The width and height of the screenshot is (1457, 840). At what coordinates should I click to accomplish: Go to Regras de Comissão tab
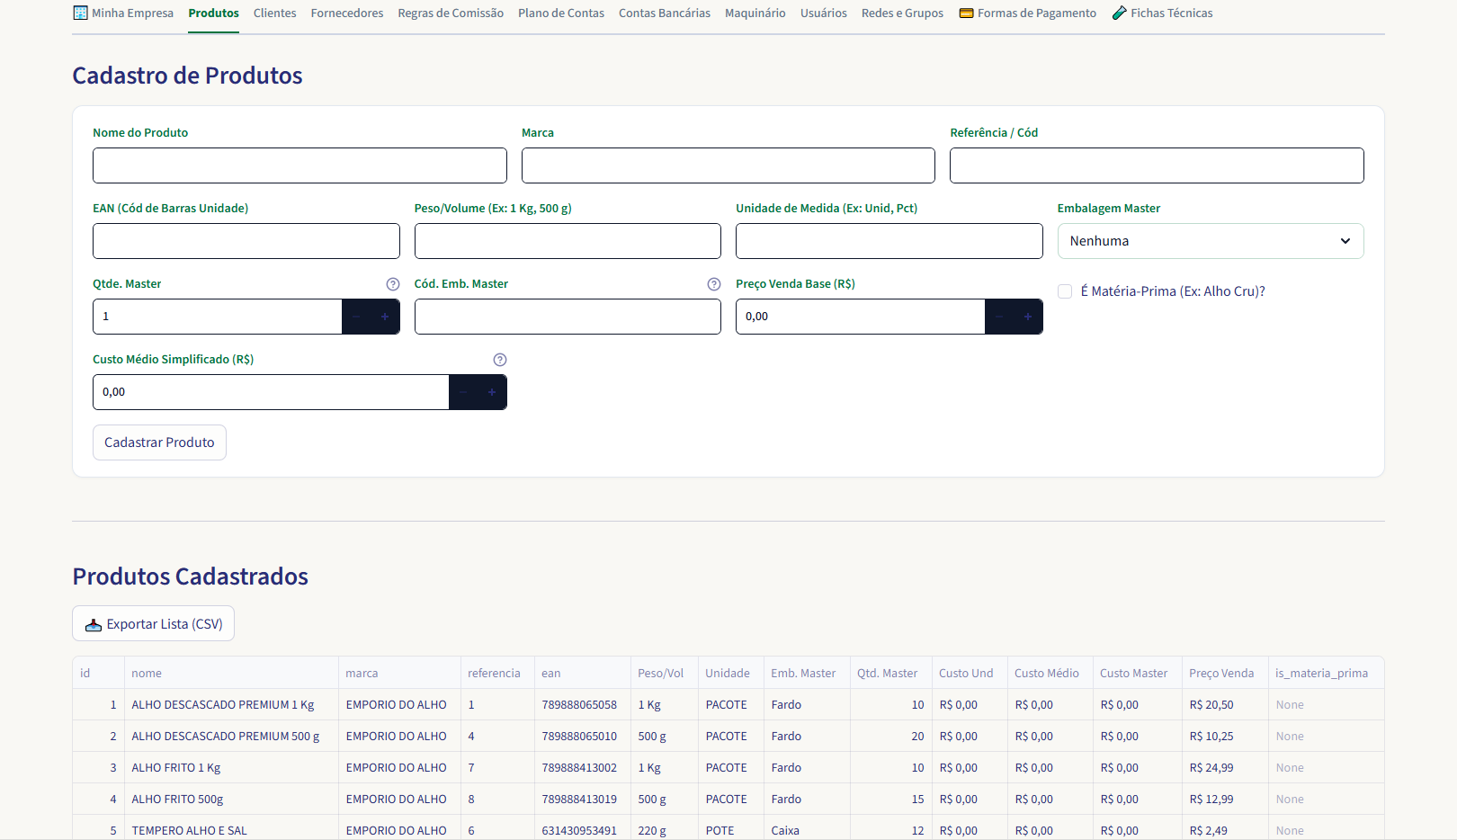click(451, 13)
